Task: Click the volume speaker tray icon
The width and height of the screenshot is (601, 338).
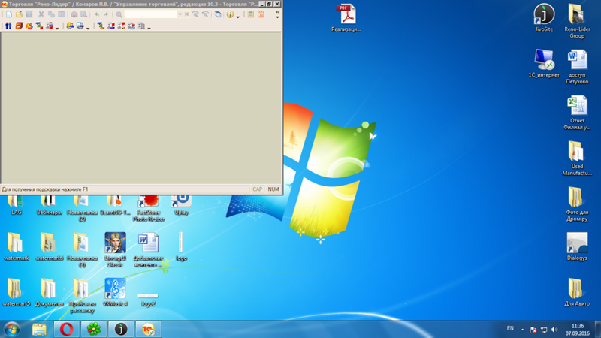Action: (554, 330)
